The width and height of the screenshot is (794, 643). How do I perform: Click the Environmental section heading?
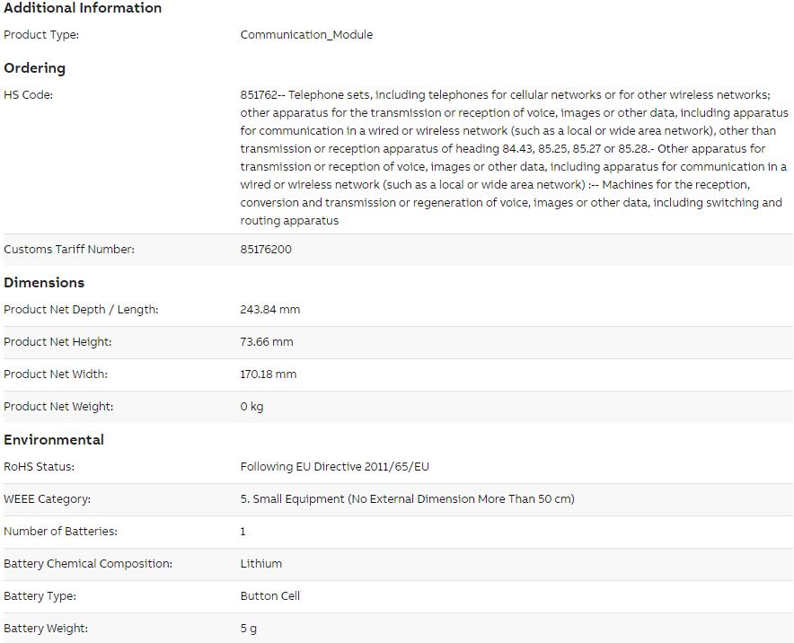tap(54, 440)
